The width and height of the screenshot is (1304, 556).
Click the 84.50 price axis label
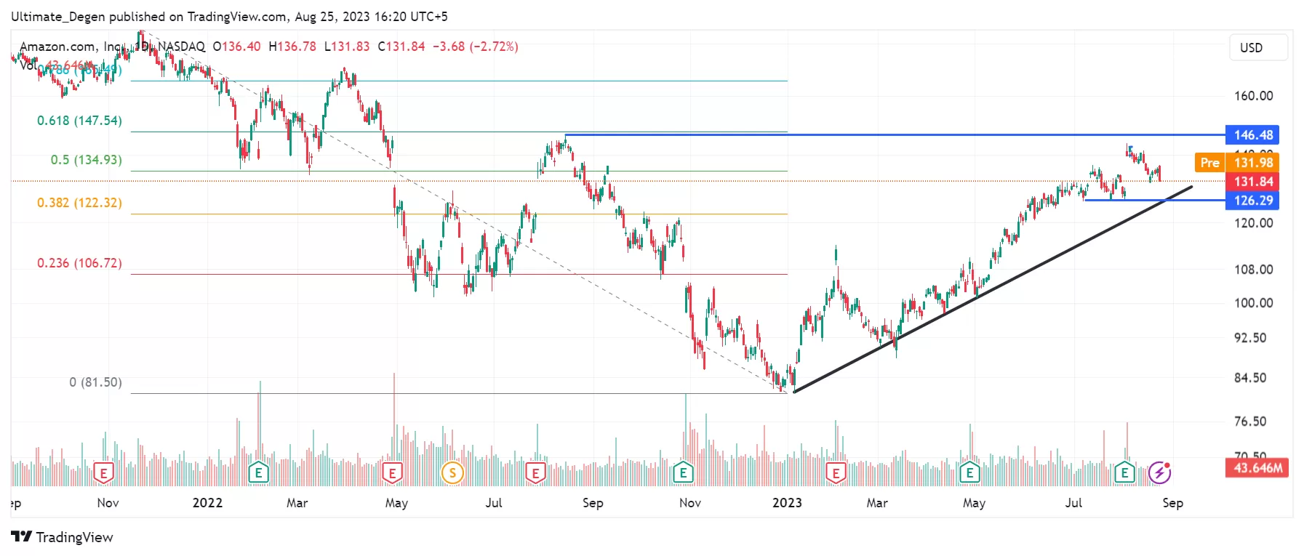[x=1251, y=378]
